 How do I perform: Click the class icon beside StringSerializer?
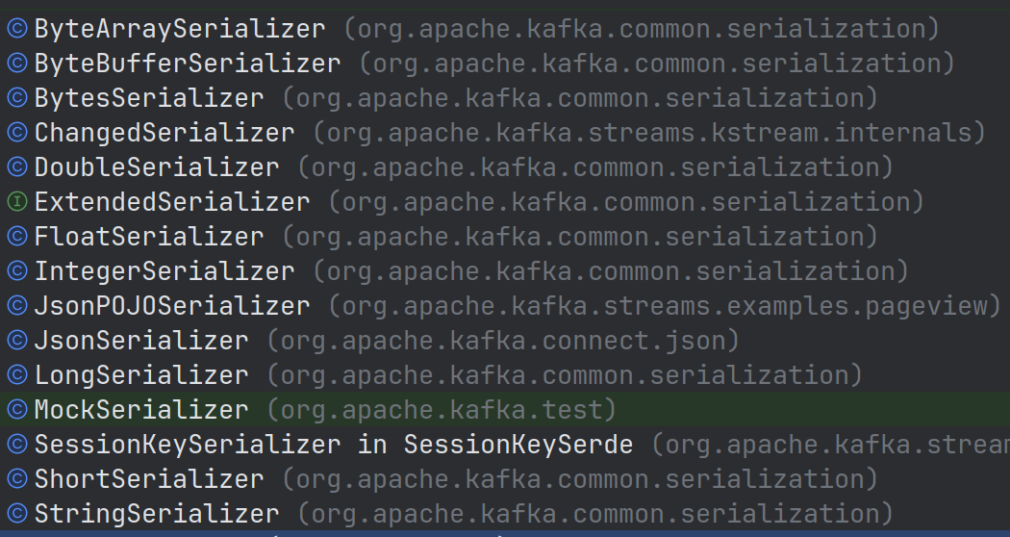17,514
